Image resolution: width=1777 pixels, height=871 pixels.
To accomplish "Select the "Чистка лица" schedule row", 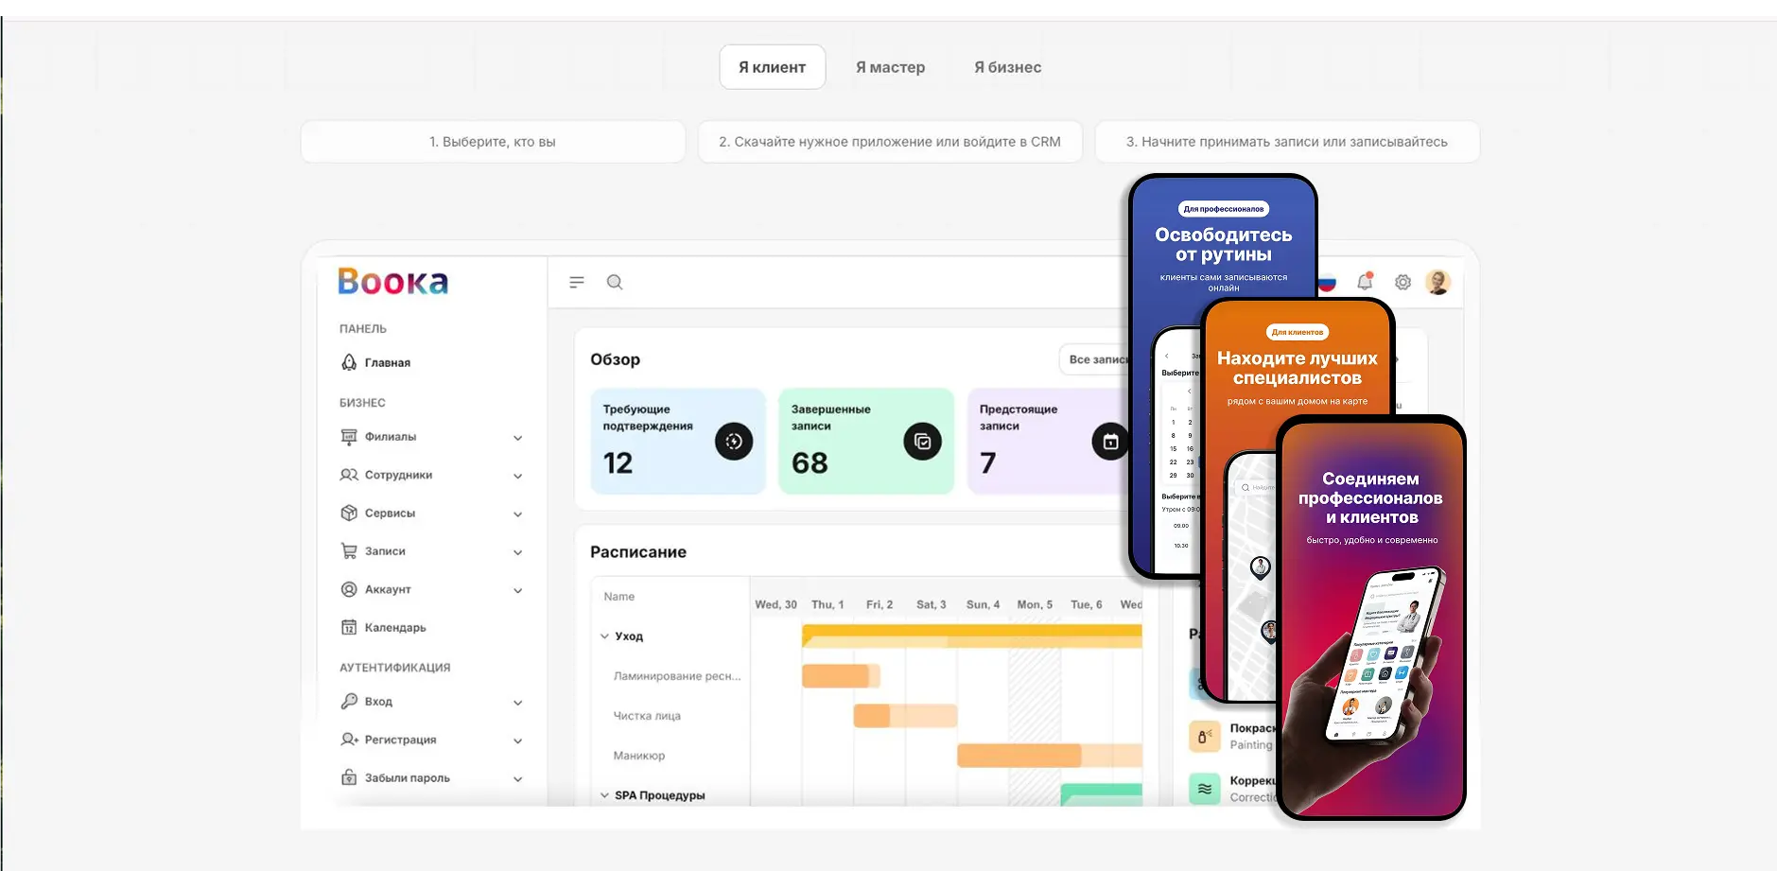I will (x=647, y=716).
